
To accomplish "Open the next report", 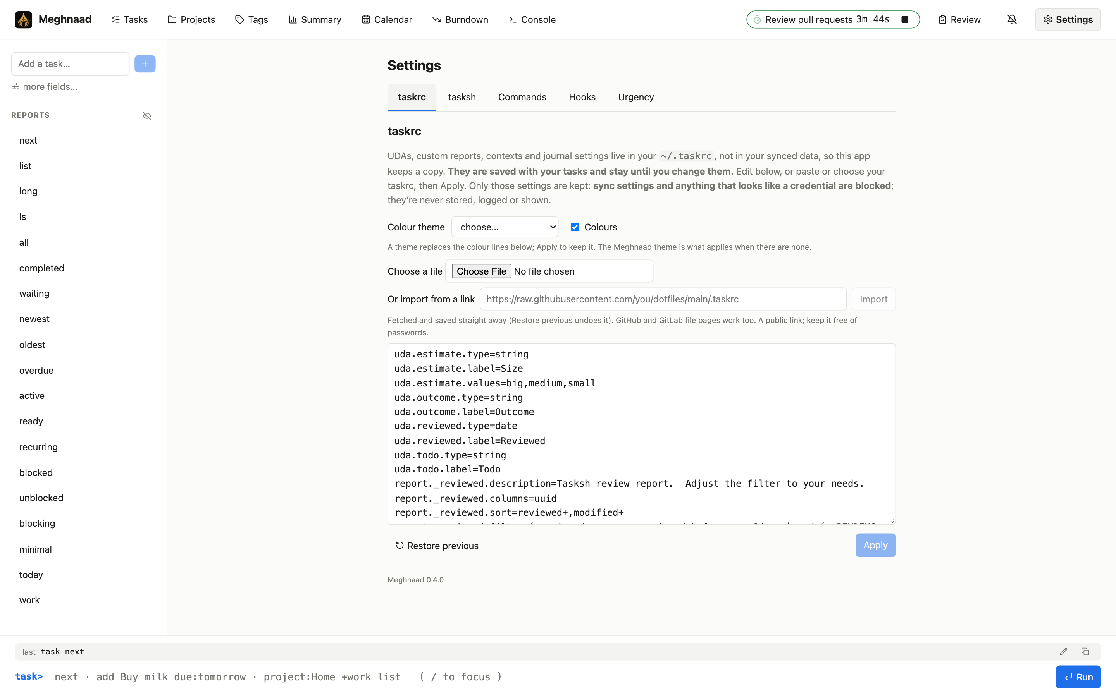I will click(83, 141).
